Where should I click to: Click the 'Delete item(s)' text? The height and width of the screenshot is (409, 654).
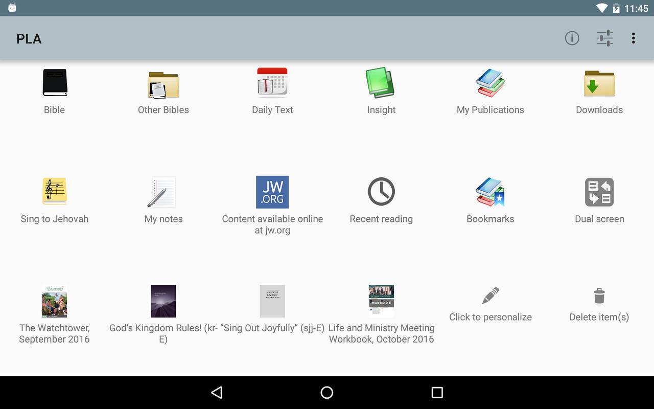pos(599,317)
